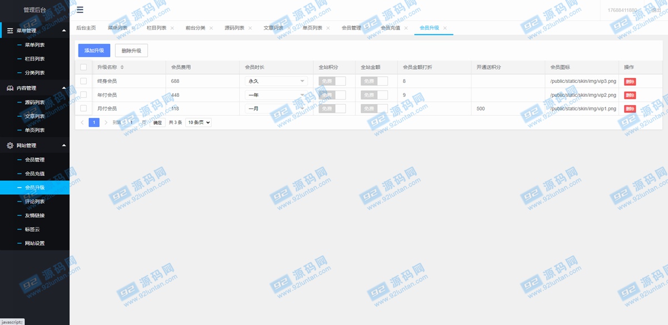The image size is (668, 325).
Task: Open 源码列表 in the sidebar
Action: 35,102
